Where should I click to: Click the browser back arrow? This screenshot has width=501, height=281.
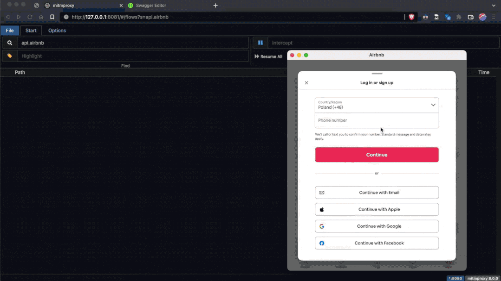[x=8, y=17]
